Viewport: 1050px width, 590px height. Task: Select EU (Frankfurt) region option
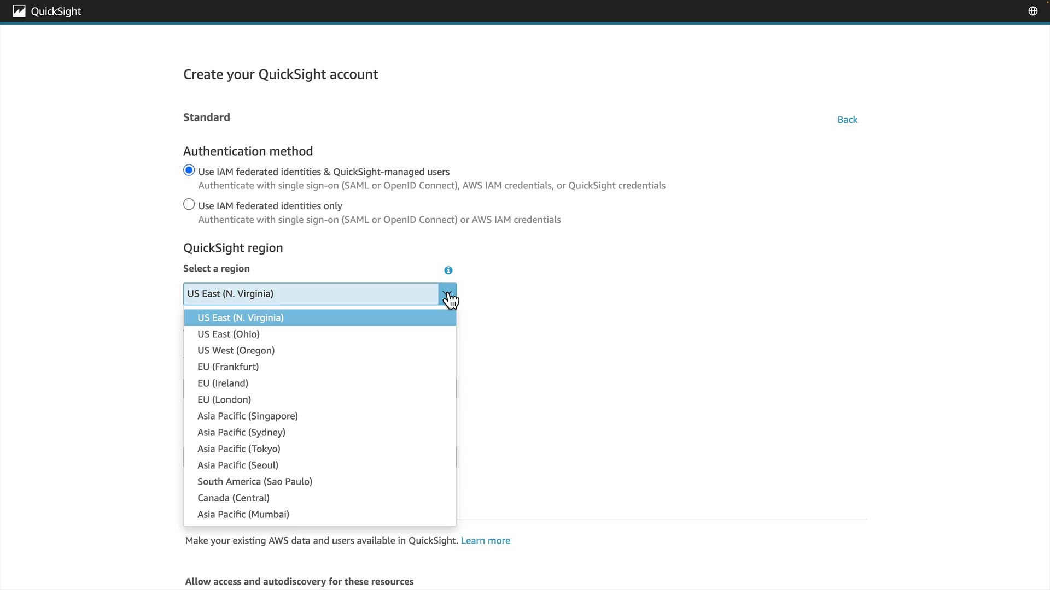click(228, 367)
